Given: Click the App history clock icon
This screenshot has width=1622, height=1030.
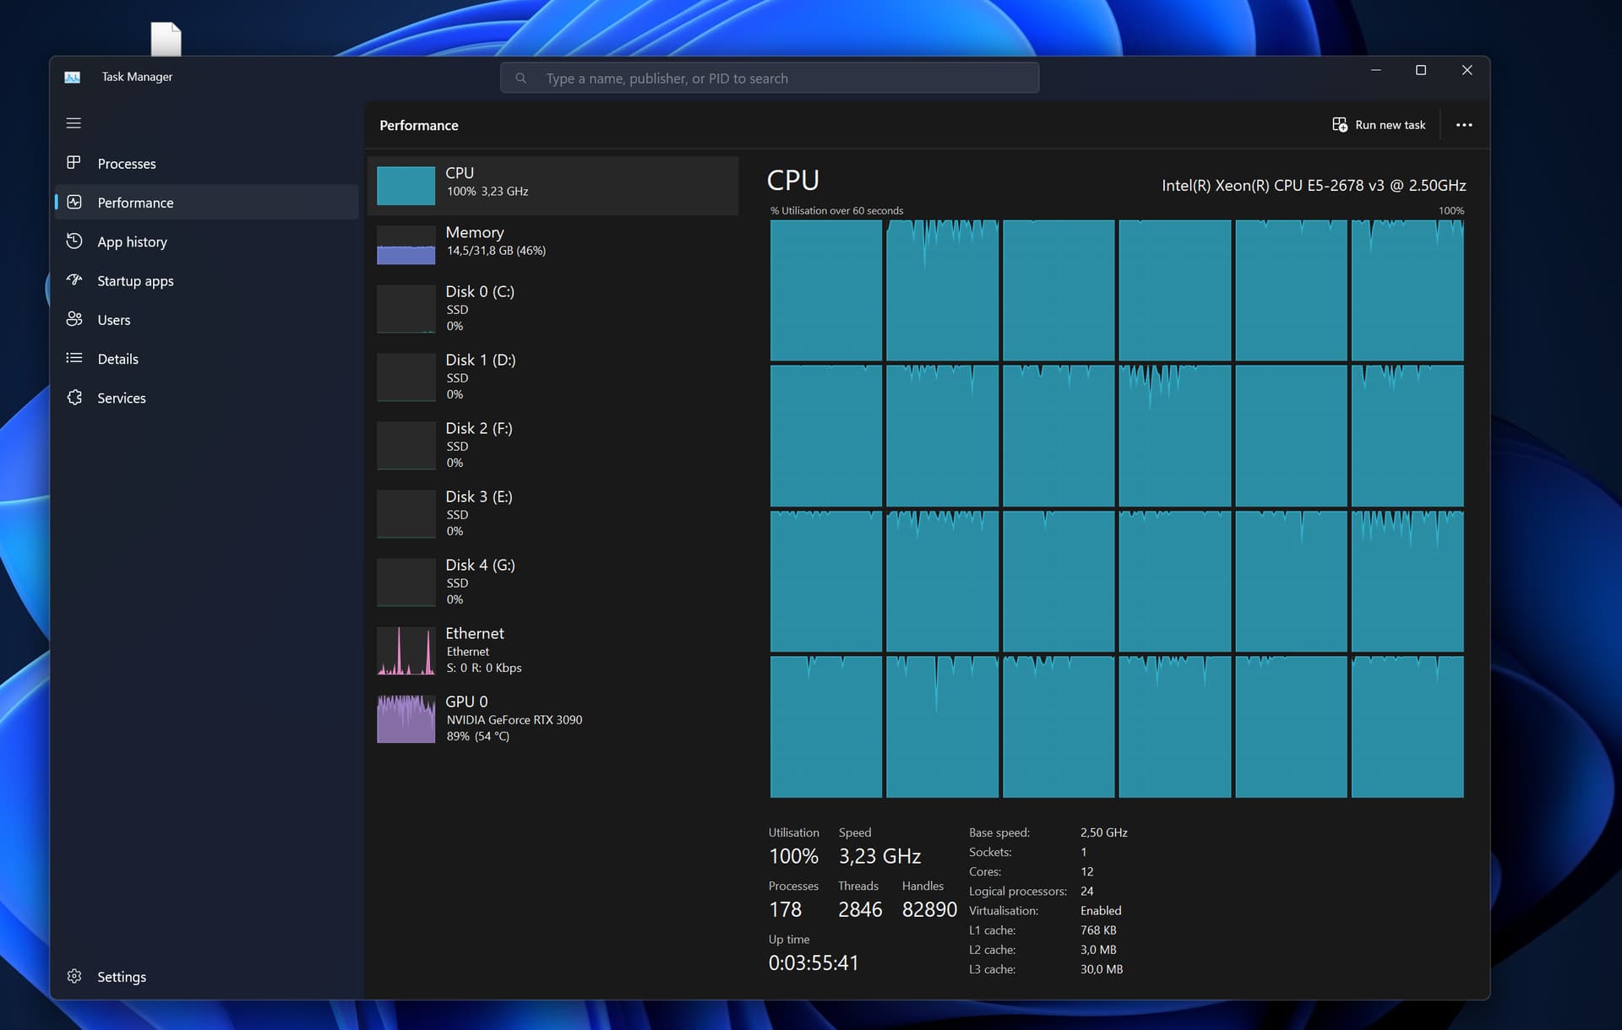Looking at the screenshot, I should [x=74, y=241].
